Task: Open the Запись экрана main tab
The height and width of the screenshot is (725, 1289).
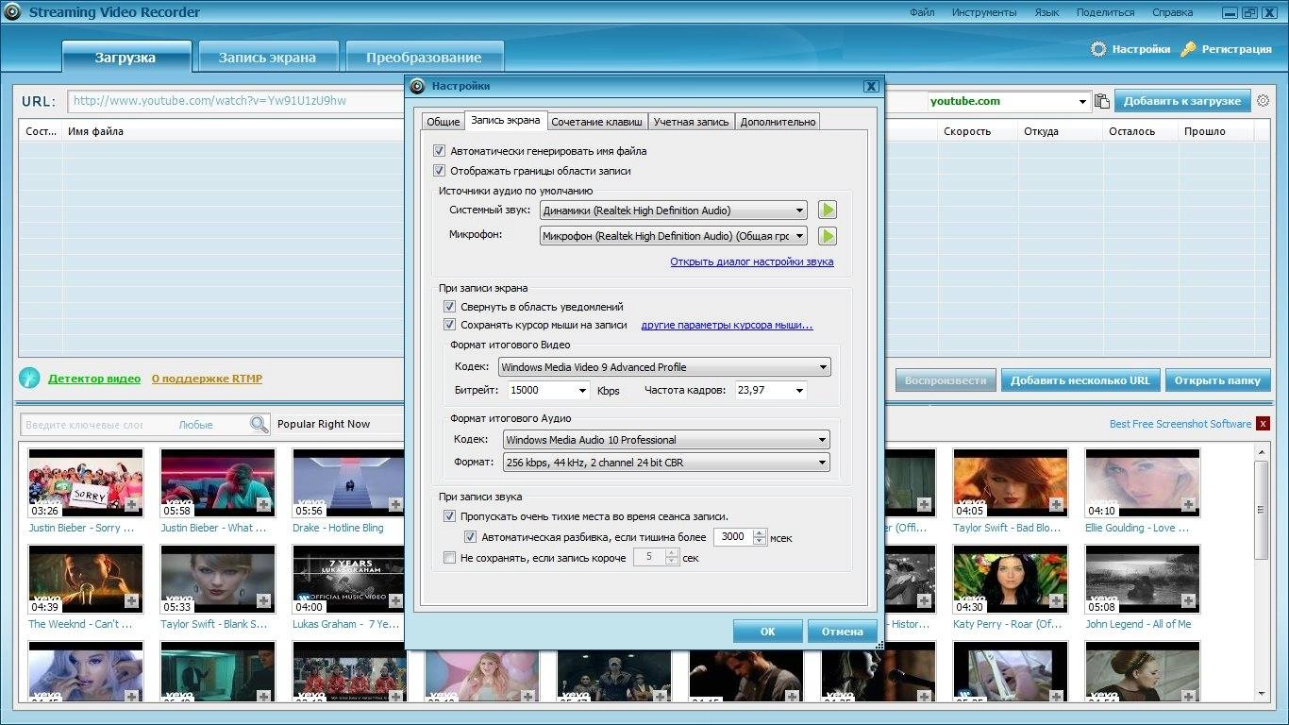Action: pyautogui.click(x=267, y=57)
